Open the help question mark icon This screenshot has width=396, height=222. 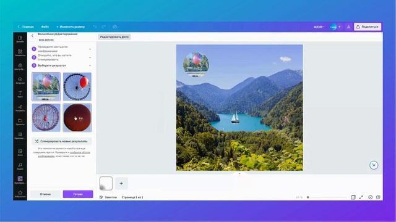pos(378,197)
